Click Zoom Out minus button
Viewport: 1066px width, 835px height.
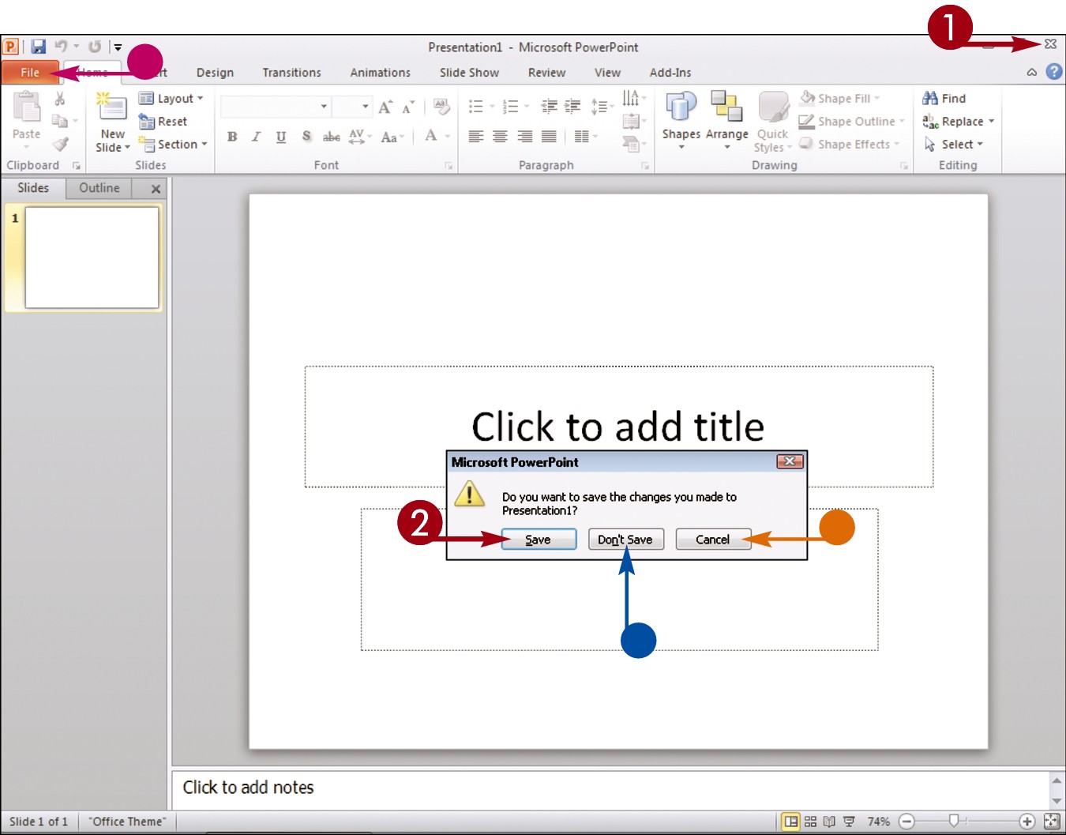pyautogui.click(x=906, y=822)
